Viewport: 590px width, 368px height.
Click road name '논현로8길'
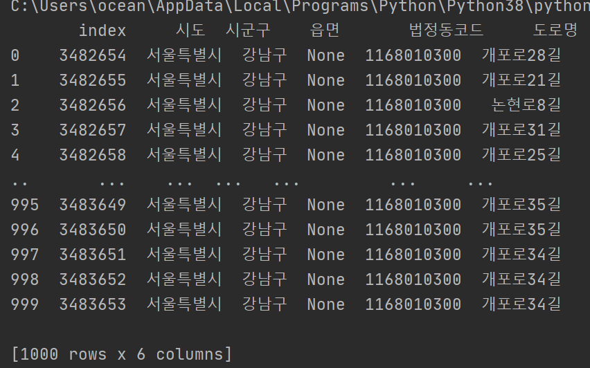pyautogui.click(x=526, y=105)
